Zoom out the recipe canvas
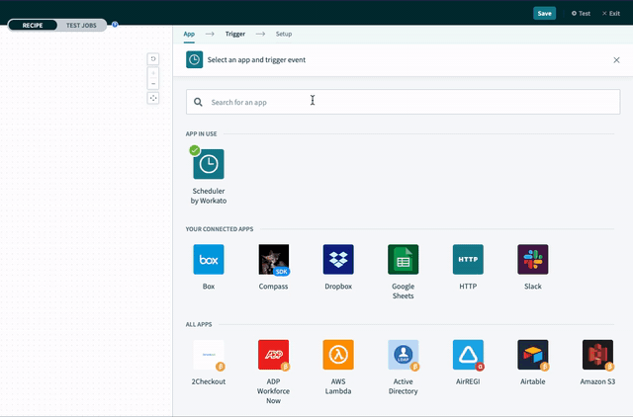This screenshot has height=417, width=633. (153, 84)
